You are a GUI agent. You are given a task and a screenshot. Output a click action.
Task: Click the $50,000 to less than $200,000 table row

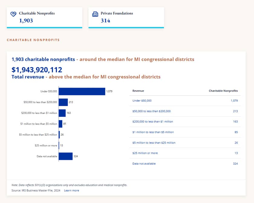tap(185, 111)
